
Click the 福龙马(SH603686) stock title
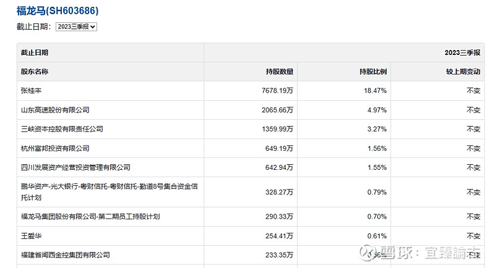click(x=57, y=10)
